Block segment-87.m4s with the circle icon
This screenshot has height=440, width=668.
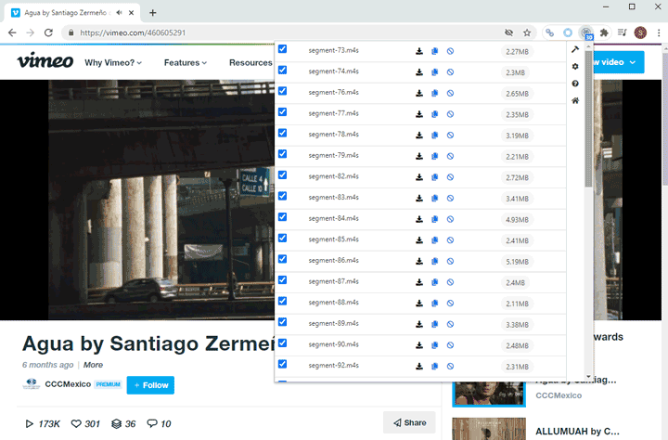tap(450, 282)
